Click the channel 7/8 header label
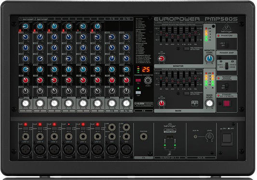This screenshot has width=257, height=180. 112,19
